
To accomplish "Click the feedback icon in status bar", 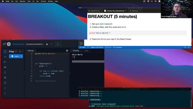I will pos(185,47).
